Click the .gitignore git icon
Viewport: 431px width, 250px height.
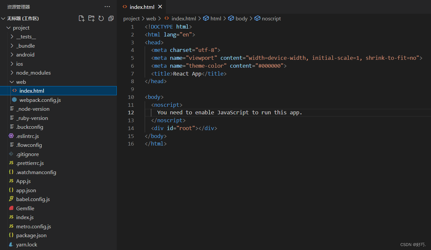pos(11,154)
